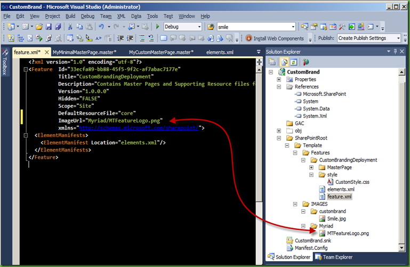Switch to the elements.xml tab

pyautogui.click(x=220, y=52)
